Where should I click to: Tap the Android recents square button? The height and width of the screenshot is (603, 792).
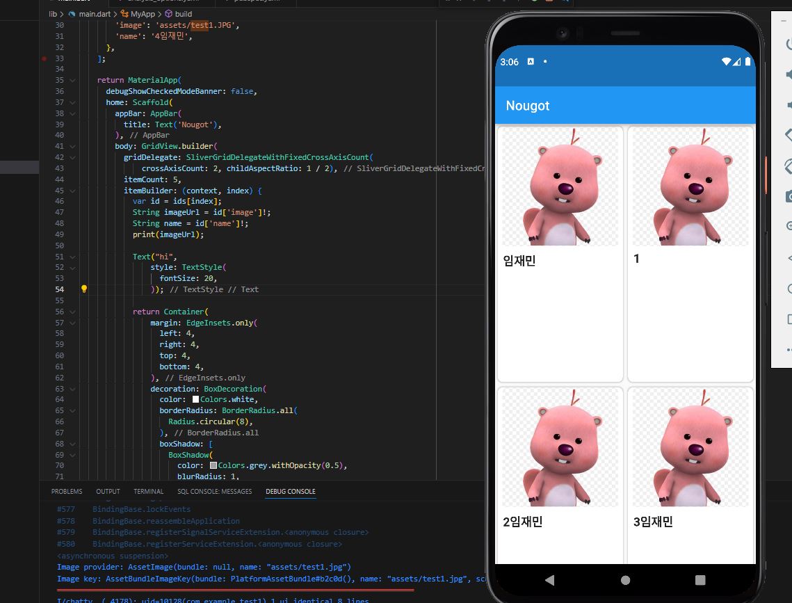(x=700, y=580)
